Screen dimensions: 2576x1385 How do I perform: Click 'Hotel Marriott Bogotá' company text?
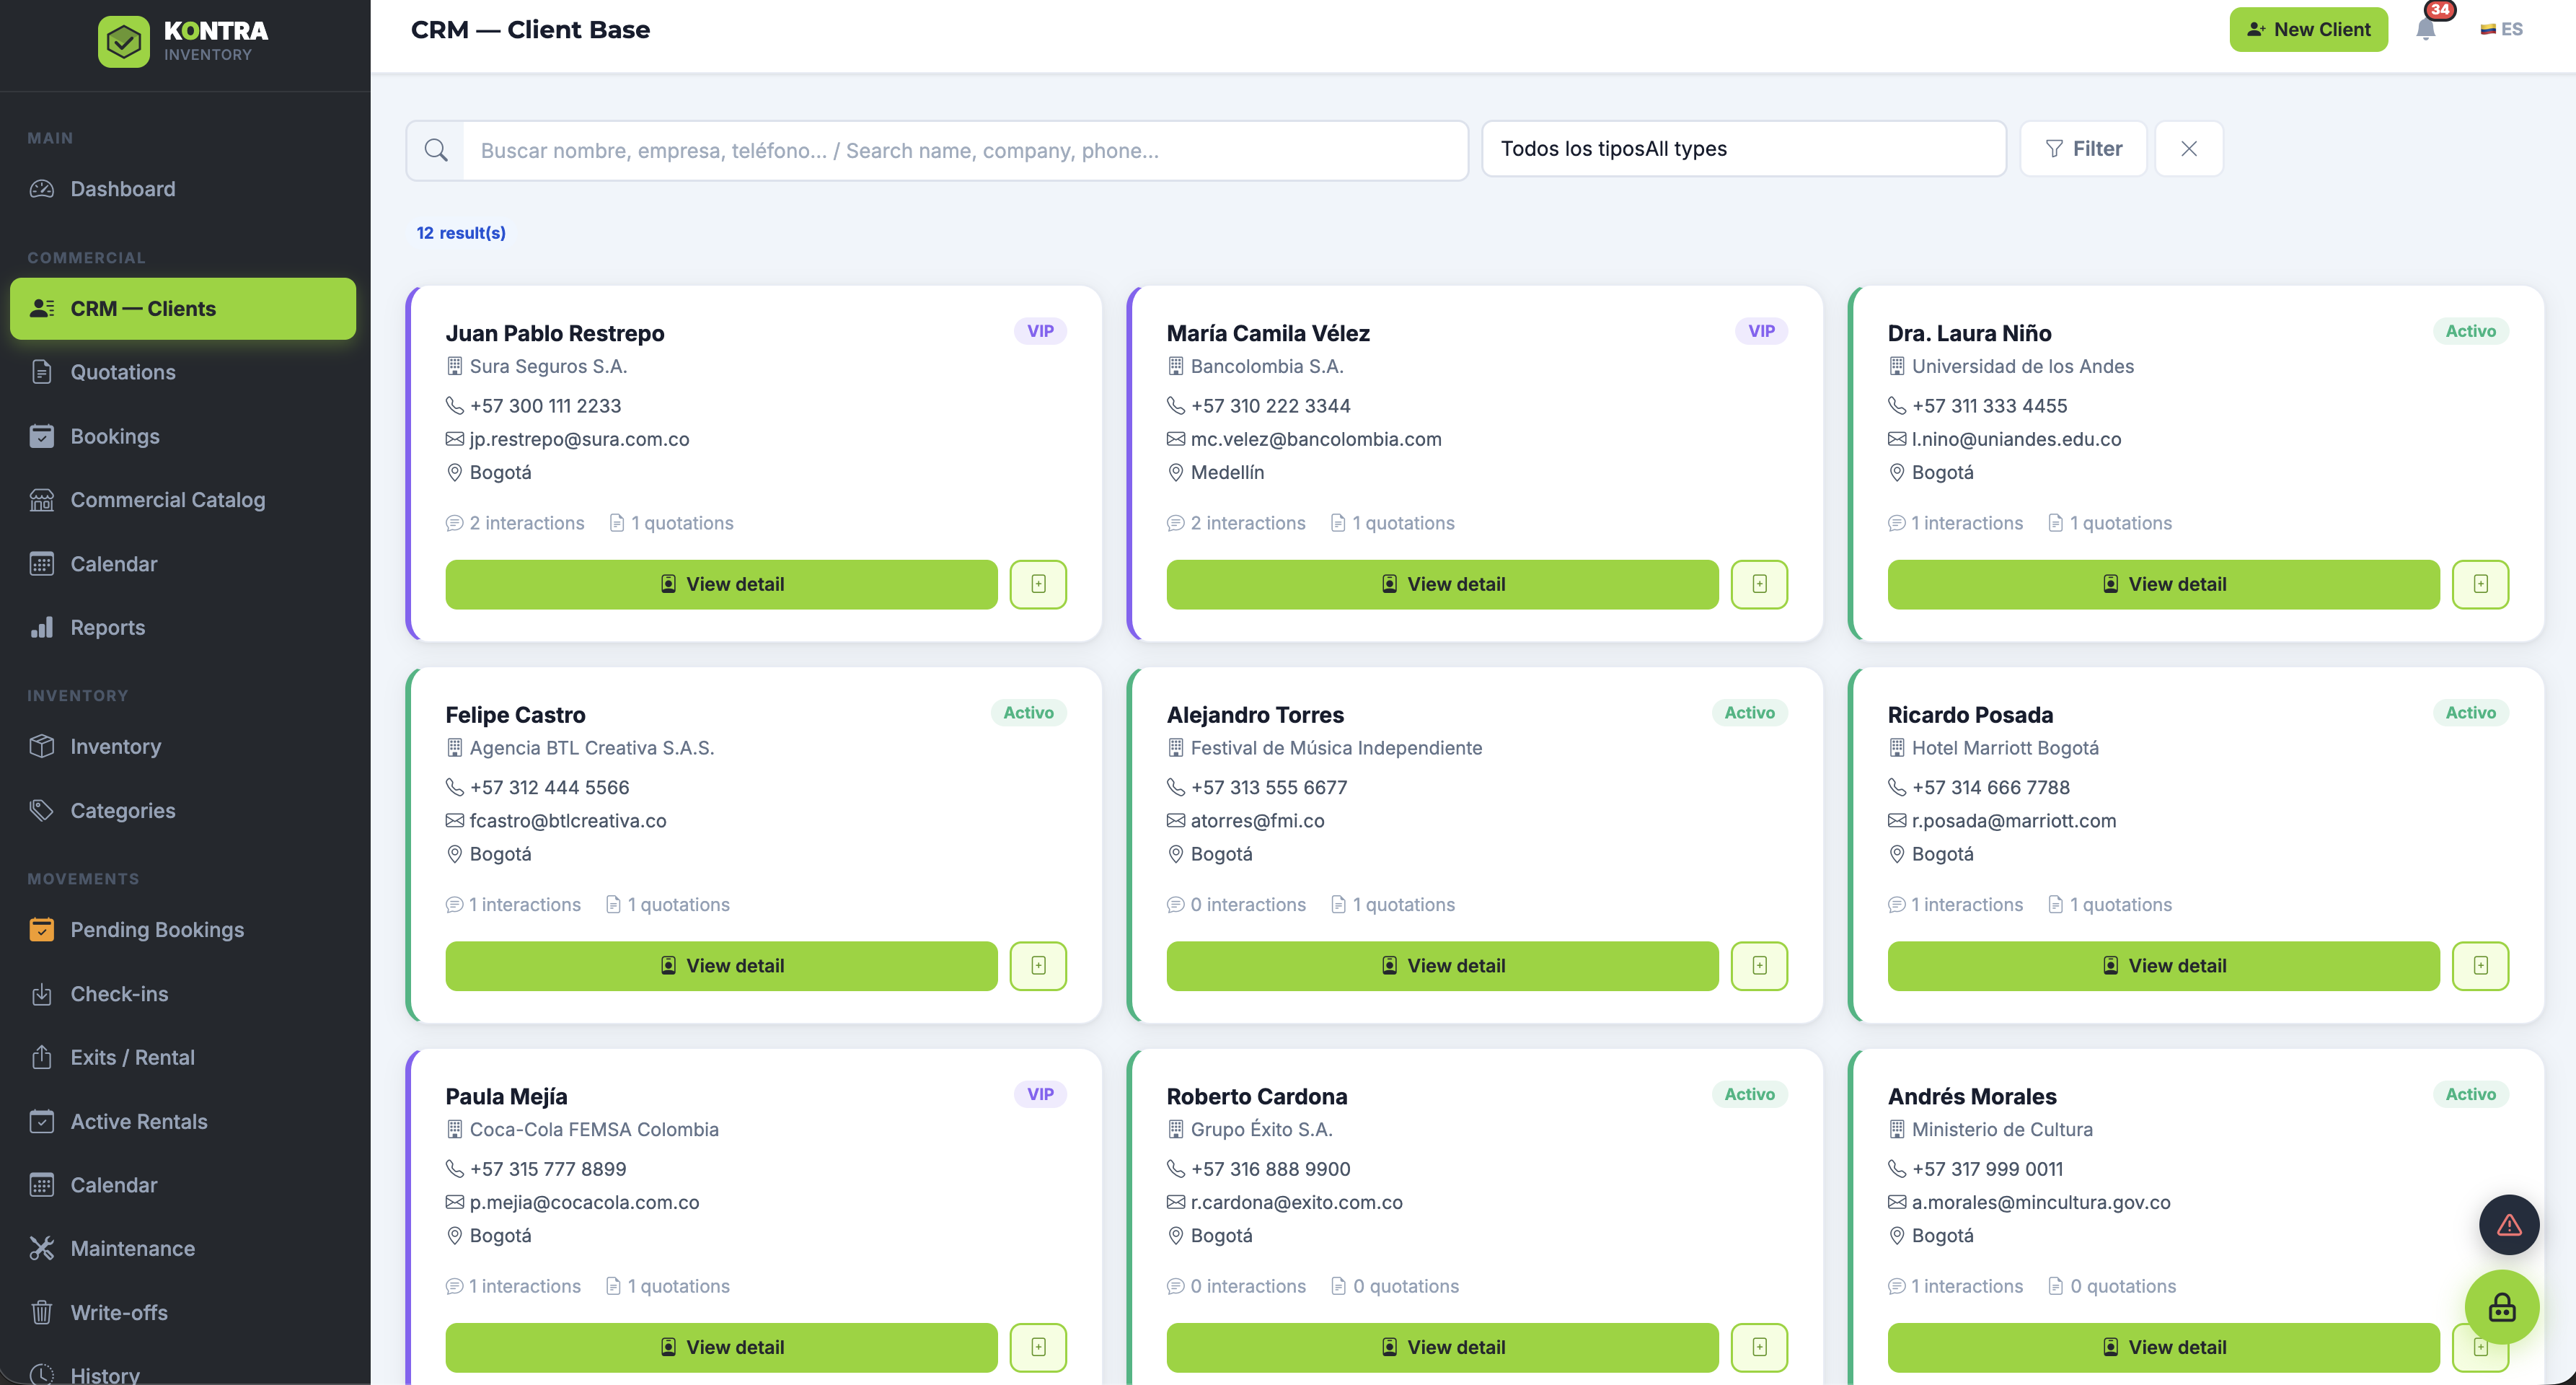pyautogui.click(x=2005, y=747)
